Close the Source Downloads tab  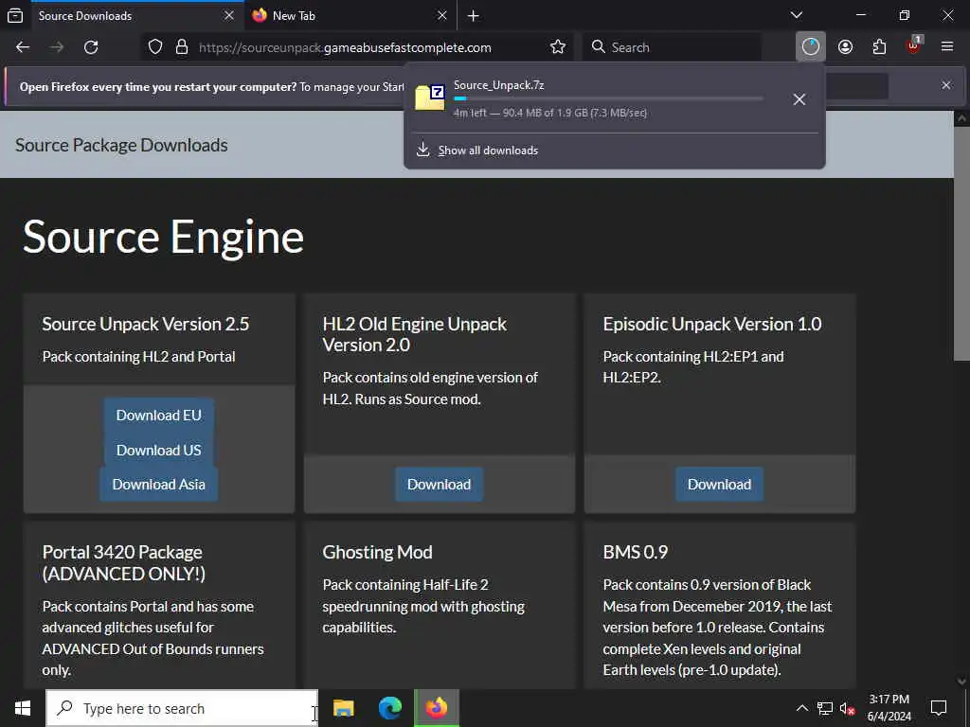pyautogui.click(x=229, y=15)
